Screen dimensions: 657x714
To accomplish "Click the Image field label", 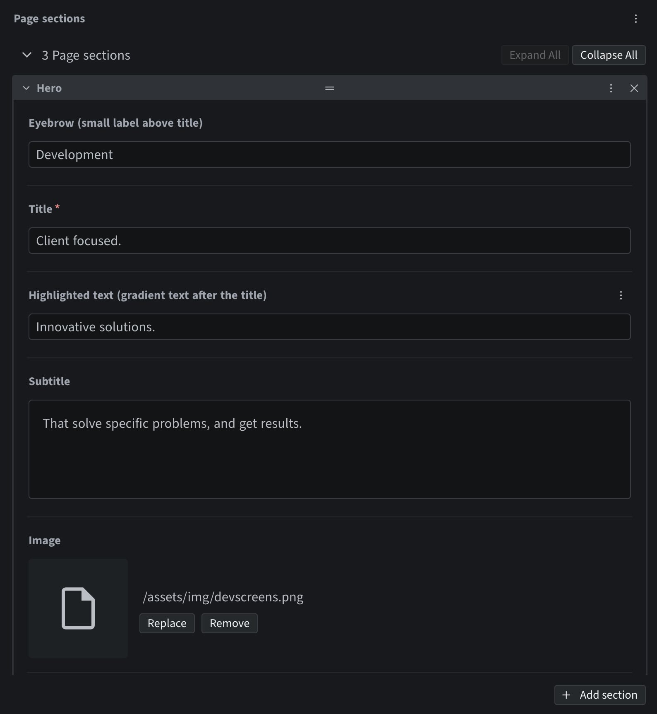I will tap(45, 540).
